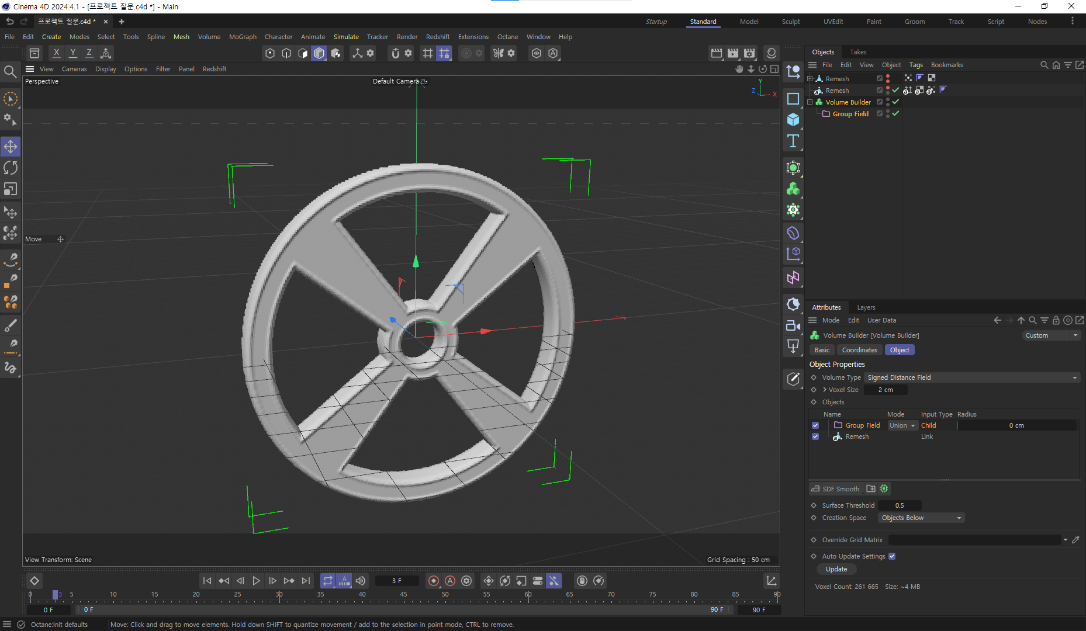The image size is (1086, 631).
Task: Switch to the Layers tab
Action: point(866,307)
